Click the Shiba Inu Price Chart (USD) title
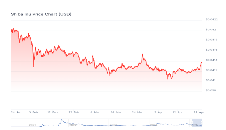Image resolution: width=226 pixels, height=130 pixels. (x=41, y=14)
